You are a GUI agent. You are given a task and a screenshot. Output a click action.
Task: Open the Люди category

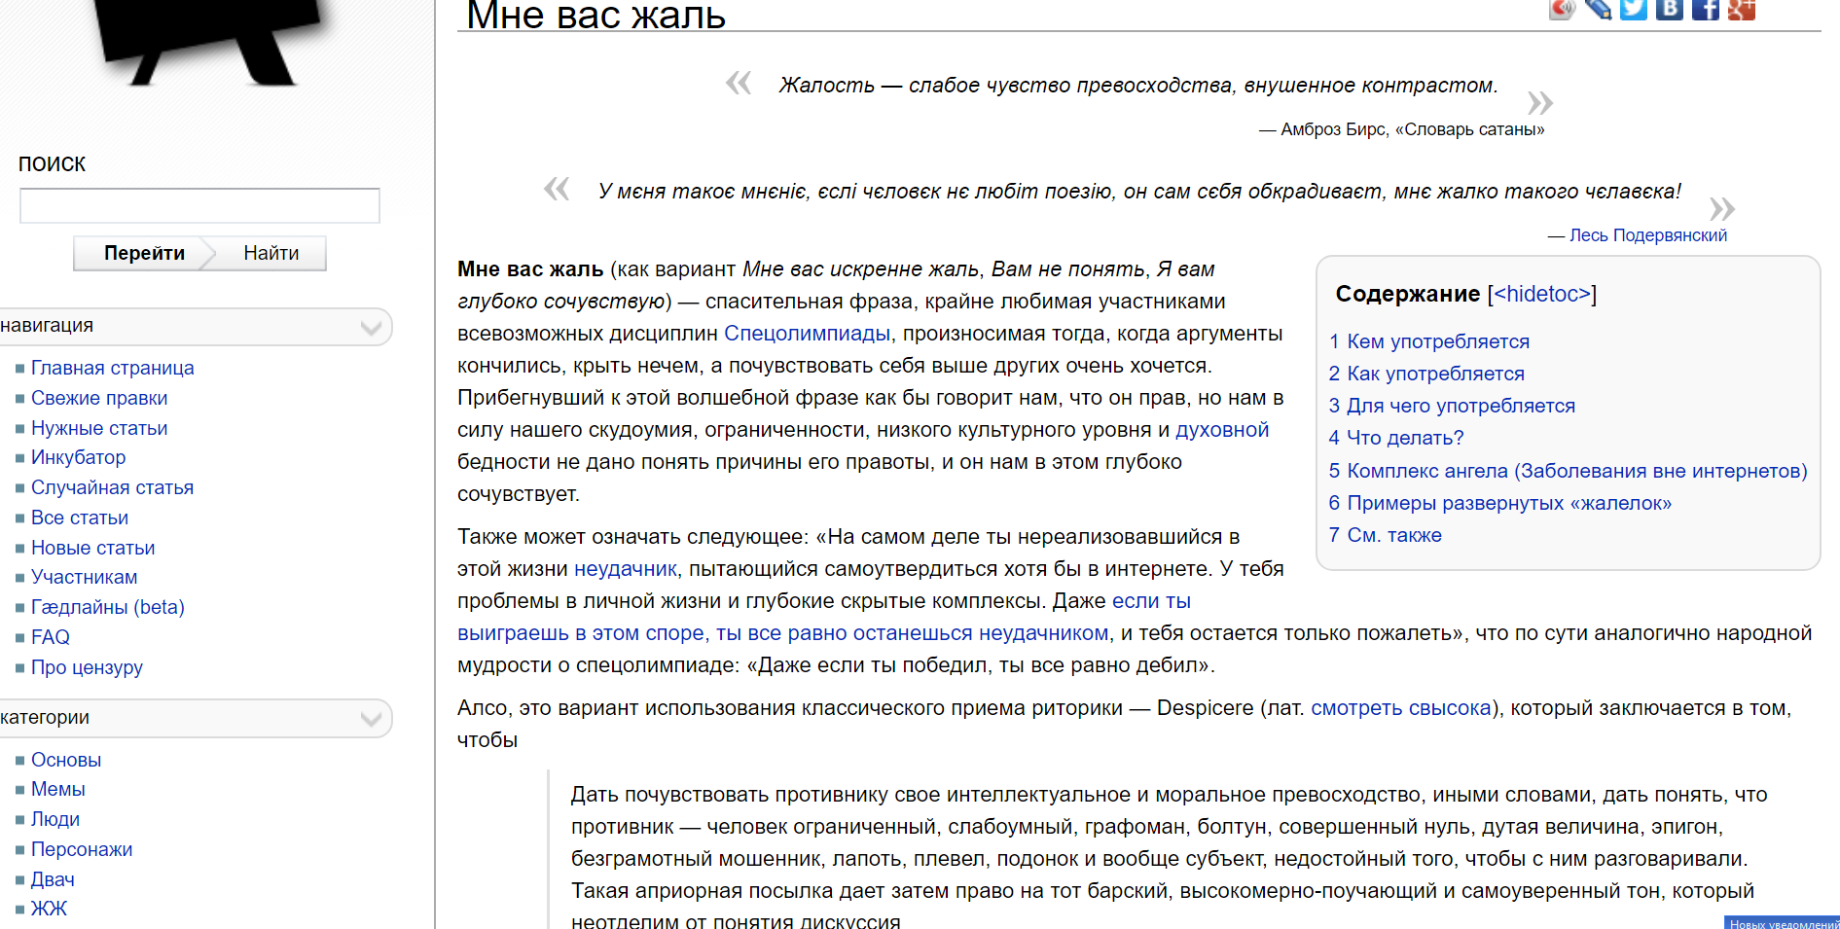tap(55, 819)
